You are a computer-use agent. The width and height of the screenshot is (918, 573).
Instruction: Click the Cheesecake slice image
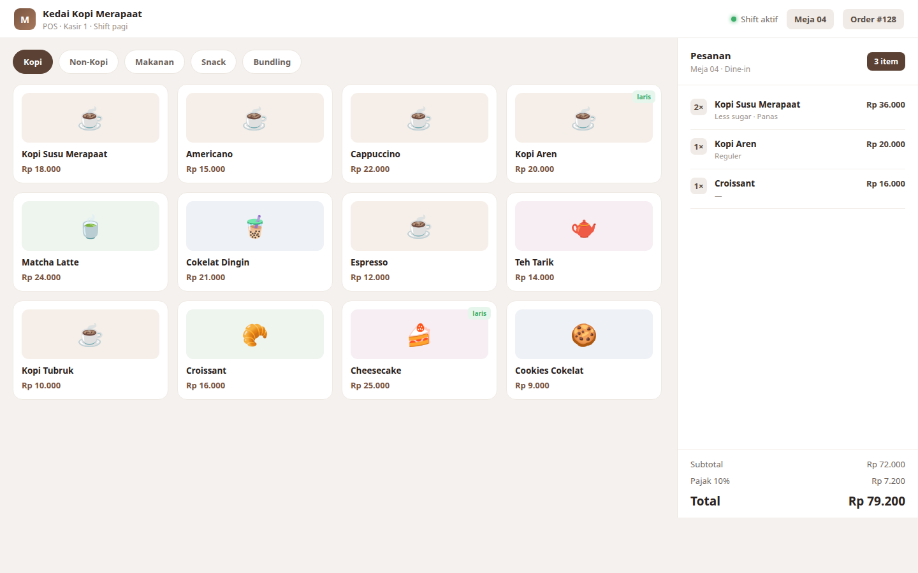tap(419, 334)
